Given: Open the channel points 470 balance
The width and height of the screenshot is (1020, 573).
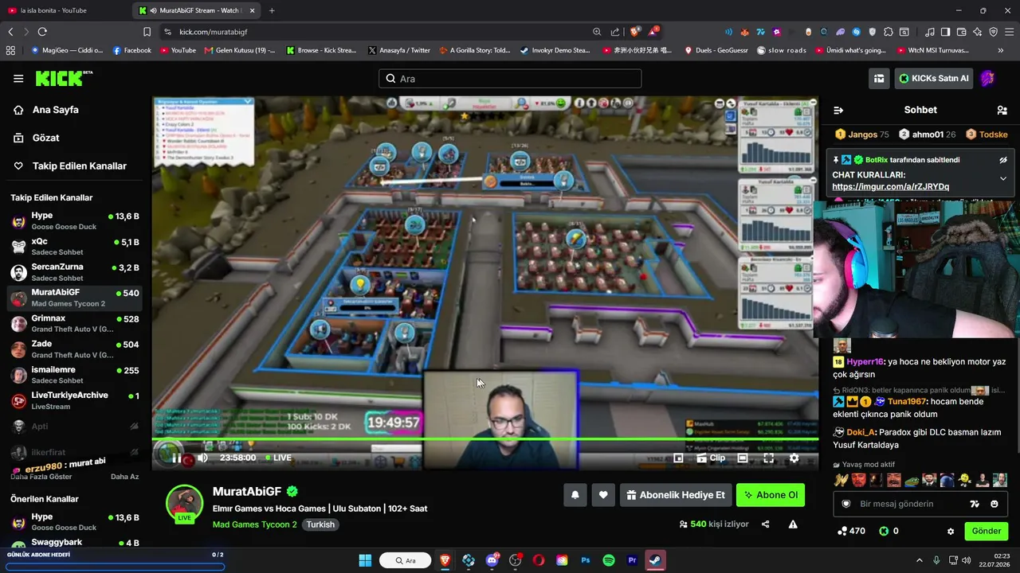Looking at the screenshot, I should (851, 531).
